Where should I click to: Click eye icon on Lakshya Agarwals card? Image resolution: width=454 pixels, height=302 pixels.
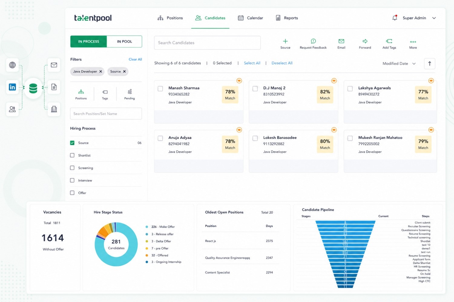click(431, 81)
